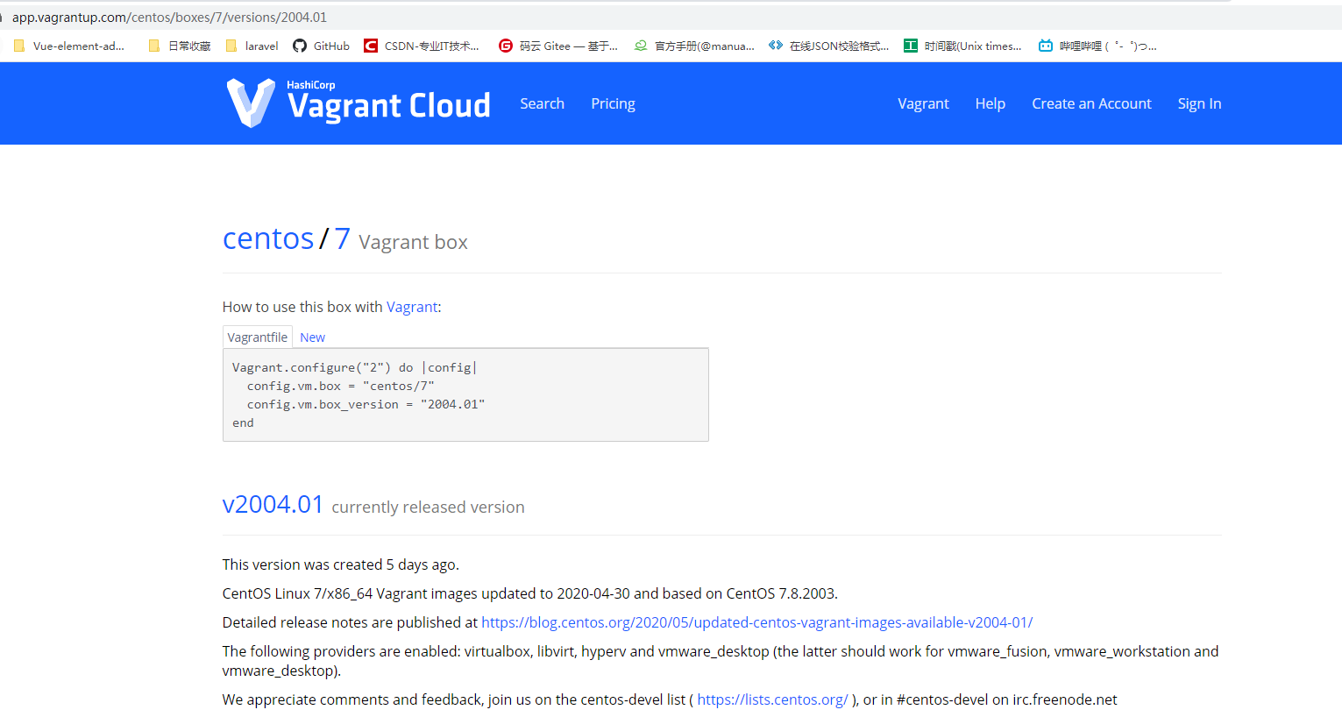Select the Vagrantfile tab
The height and width of the screenshot is (717, 1342).
click(257, 337)
